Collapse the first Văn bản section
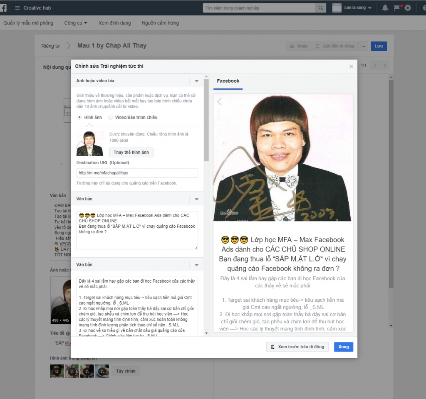Viewport: 426px width, 399px height. pos(197,199)
